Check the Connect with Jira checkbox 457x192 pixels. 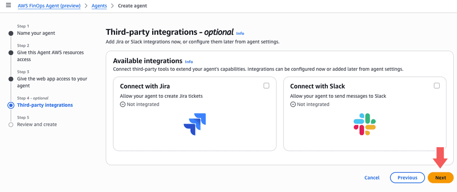pos(266,85)
